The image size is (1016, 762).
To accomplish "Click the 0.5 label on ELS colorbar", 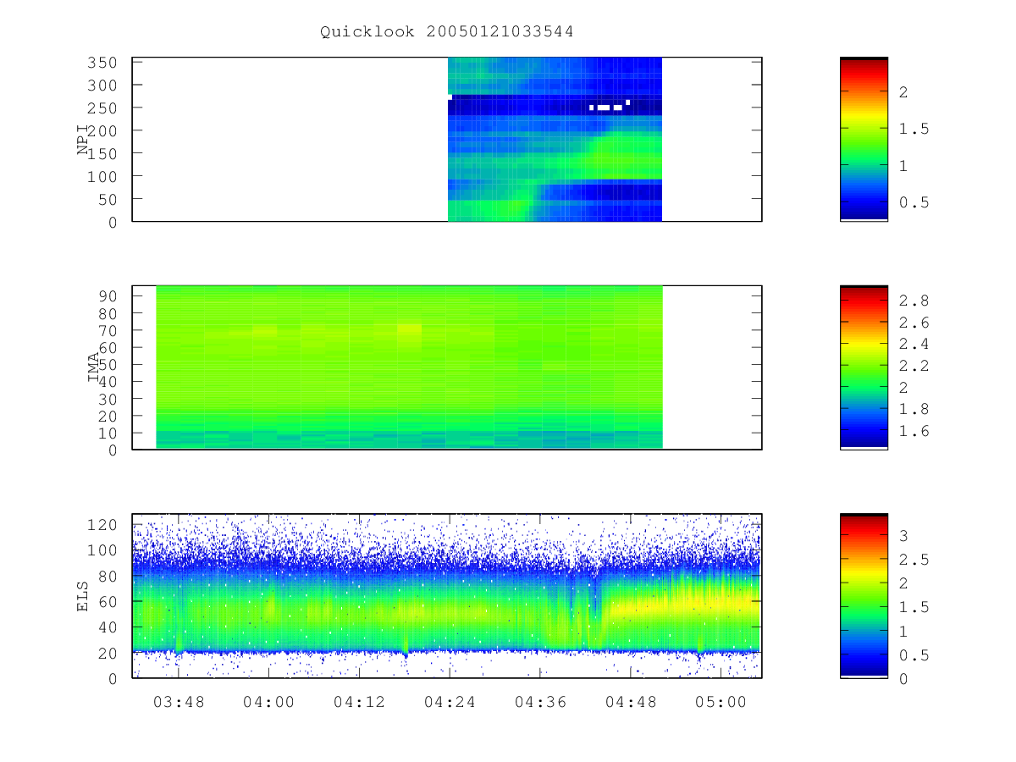I will click(x=913, y=655).
